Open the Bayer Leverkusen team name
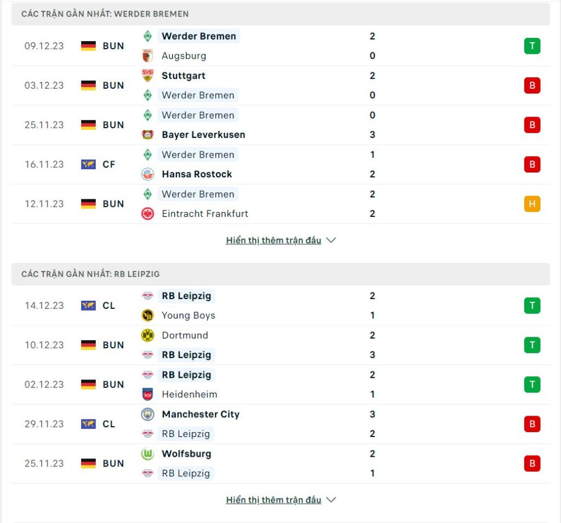Viewport: 561px width, 523px height. [x=203, y=135]
